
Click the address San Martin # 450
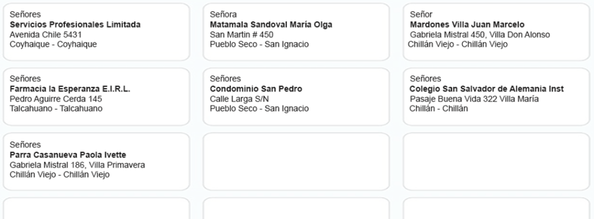pos(241,35)
